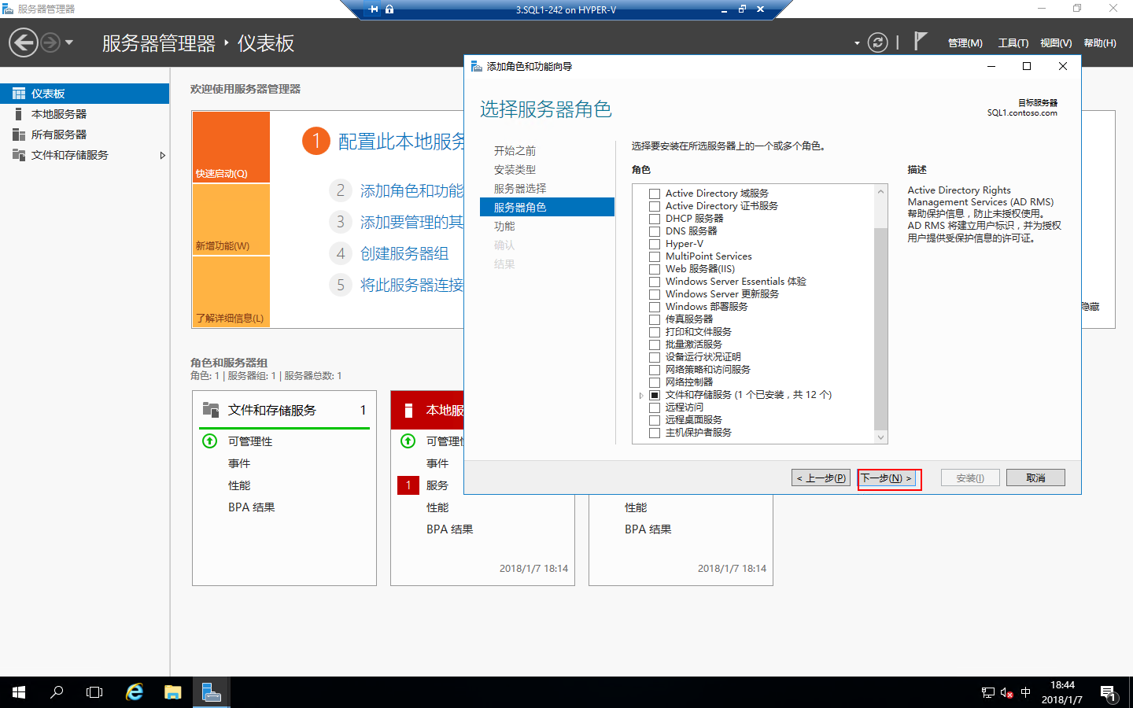Open the 工具(T) menu

[1013, 43]
